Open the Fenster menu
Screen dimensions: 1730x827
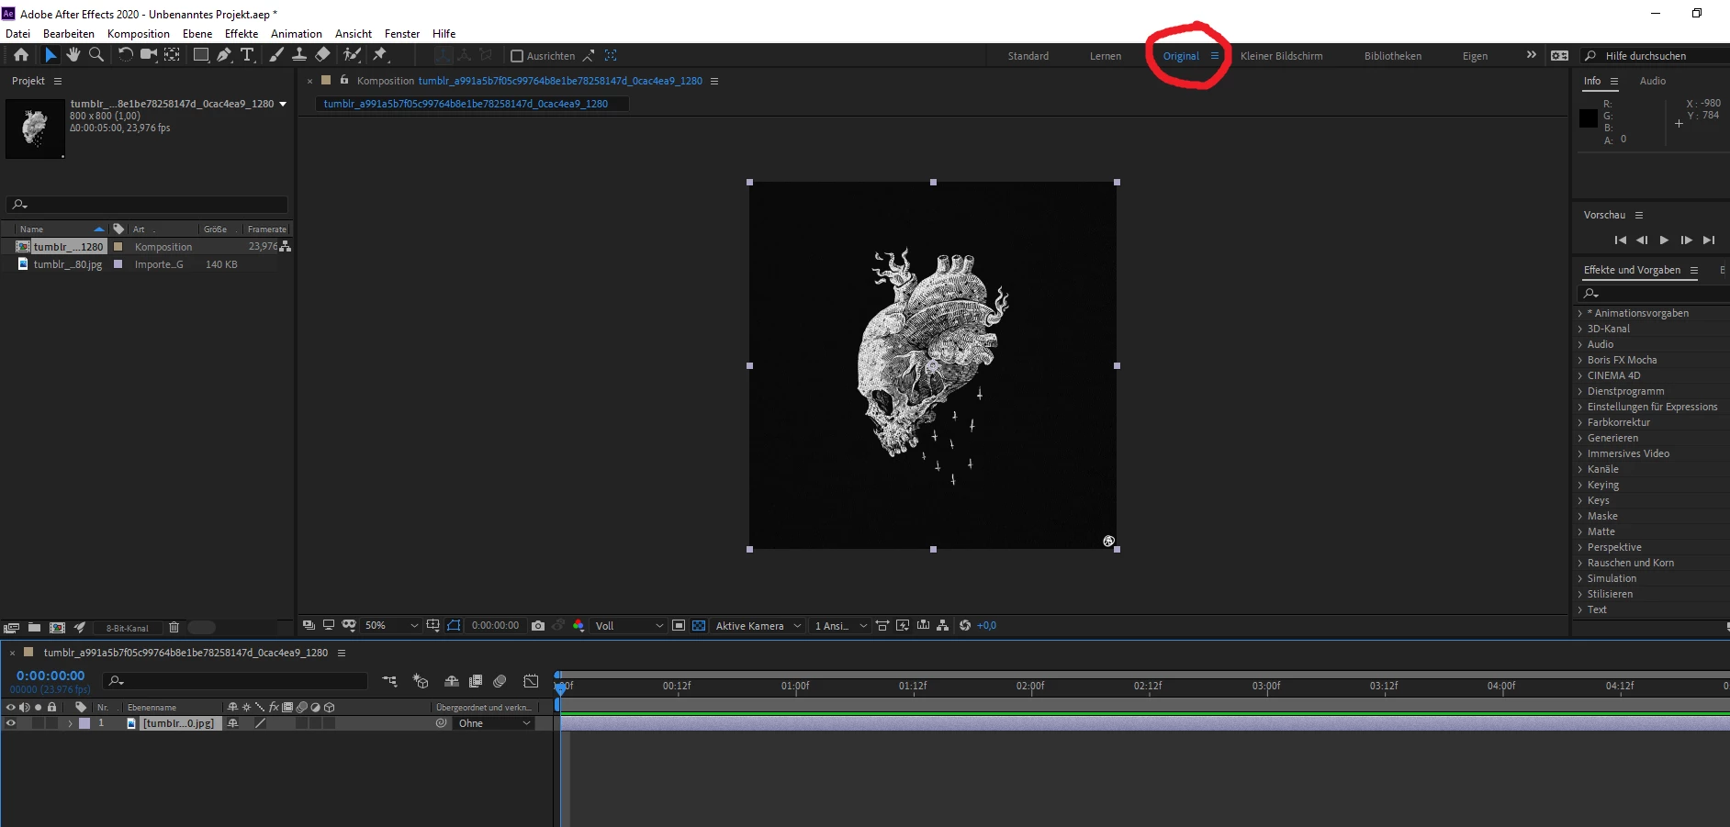click(x=402, y=34)
